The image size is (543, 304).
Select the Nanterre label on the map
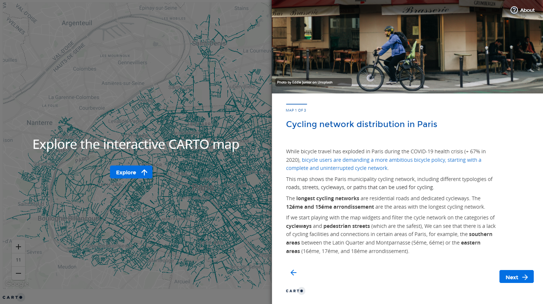click(x=39, y=123)
